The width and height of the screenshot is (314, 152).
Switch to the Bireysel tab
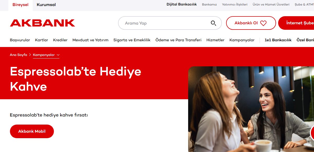pos(20,5)
